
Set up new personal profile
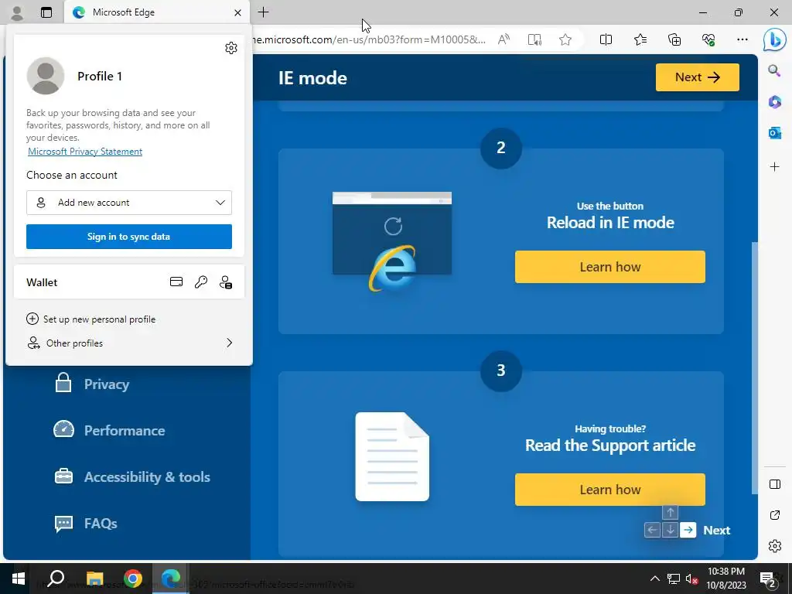click(x=91, y=319)
